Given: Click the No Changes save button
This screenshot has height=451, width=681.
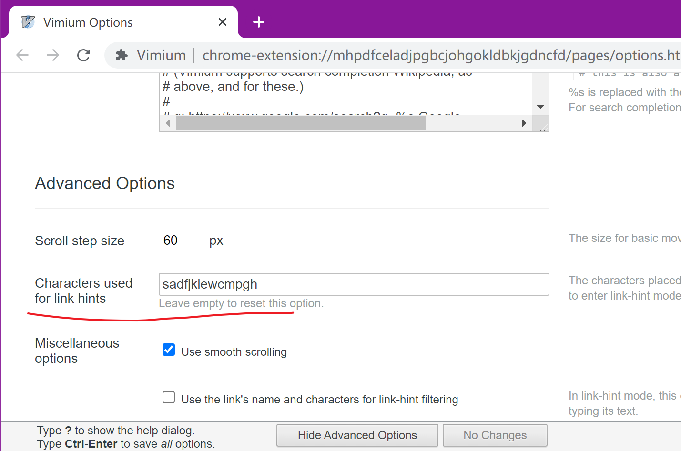Looking at the screenshot, I should (x=495, y=435).
